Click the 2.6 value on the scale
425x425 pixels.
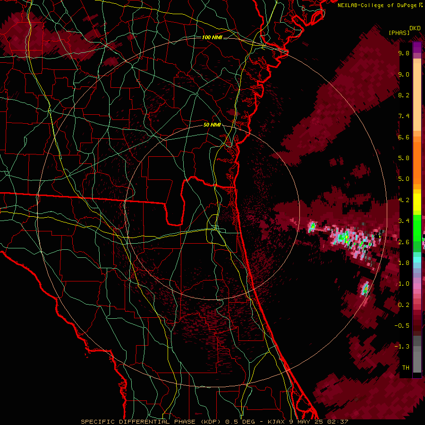click(x=404, y=242)
